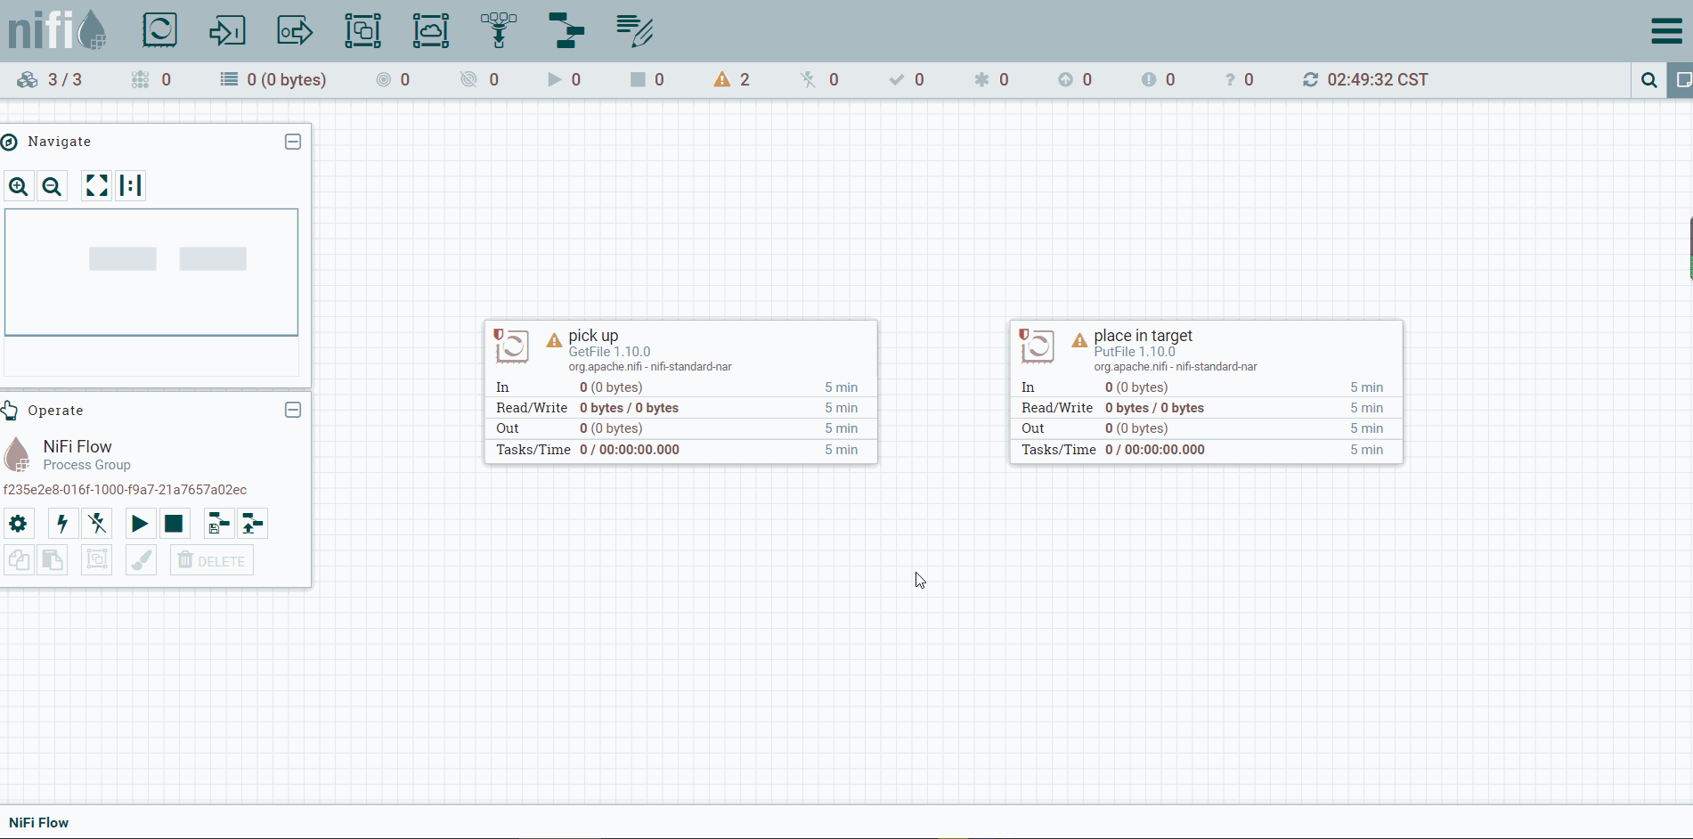
Task: Start the flow with play button
Action: pyautogui.click(x=140, y=524)
